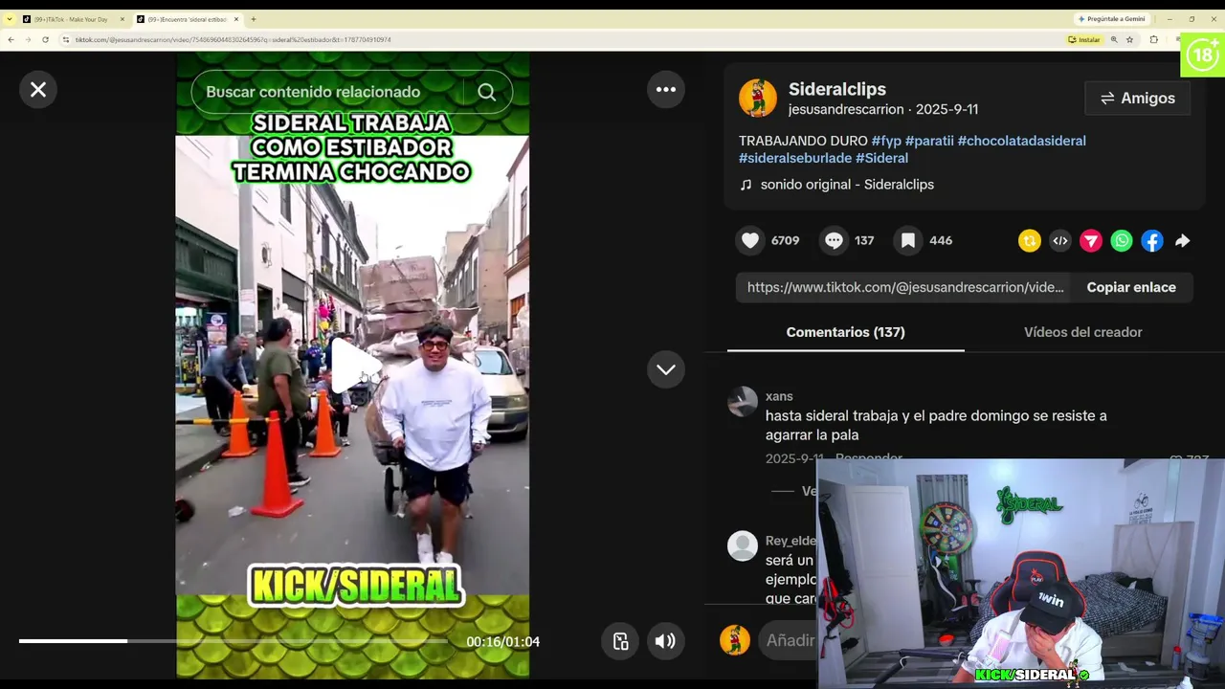View site information icon in address bar
Viewport: 1225px width, 689px height.
coord(66,39)
